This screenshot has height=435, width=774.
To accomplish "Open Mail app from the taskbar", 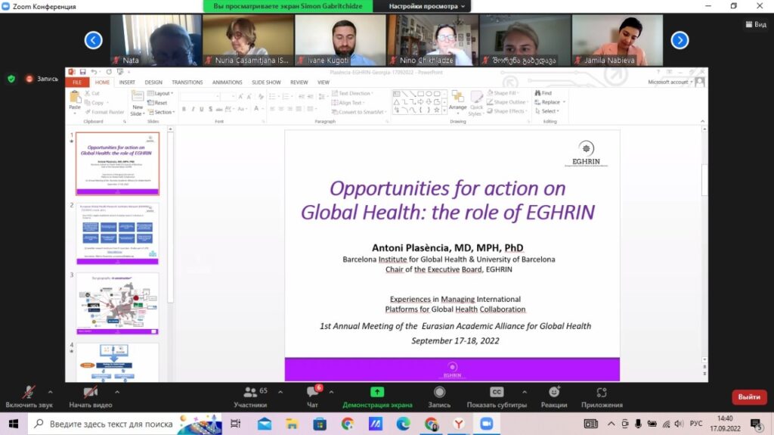I will [265, 424].
